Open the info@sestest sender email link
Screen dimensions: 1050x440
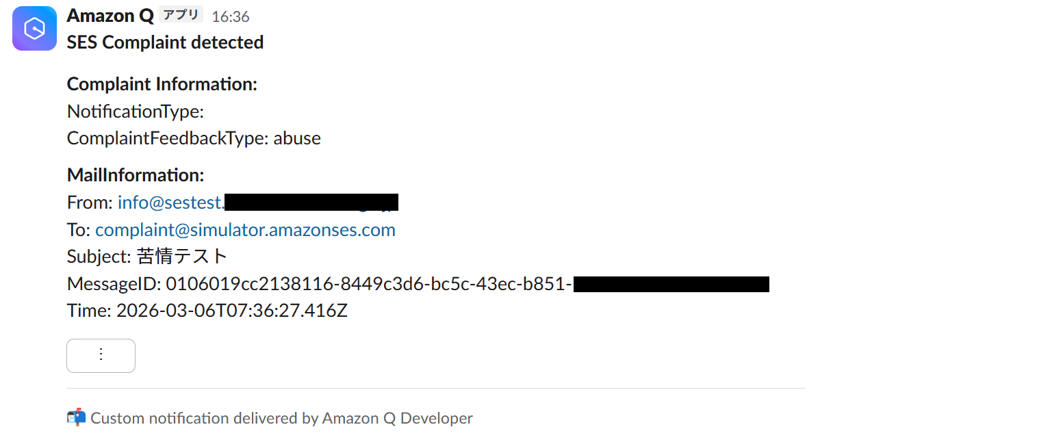click(x=170, y=203)
